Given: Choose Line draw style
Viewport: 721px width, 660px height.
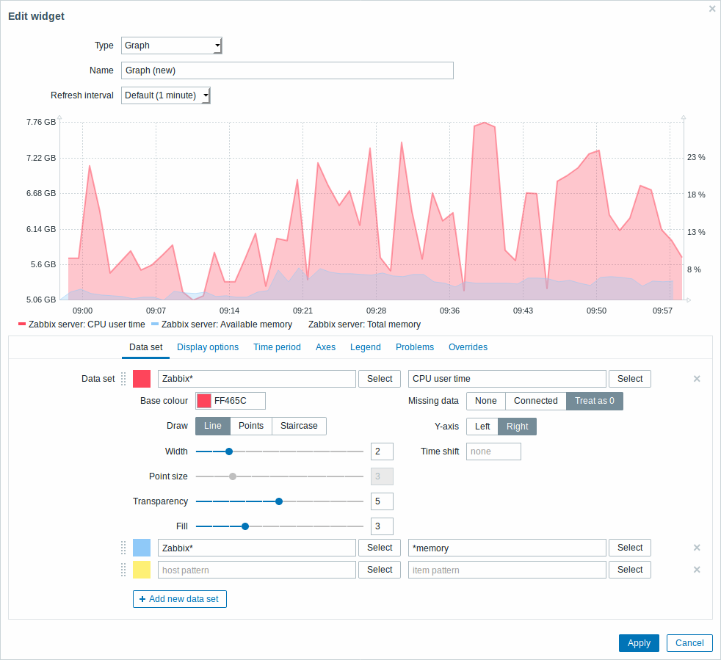Looking at the screenshot, I should 212,426.
